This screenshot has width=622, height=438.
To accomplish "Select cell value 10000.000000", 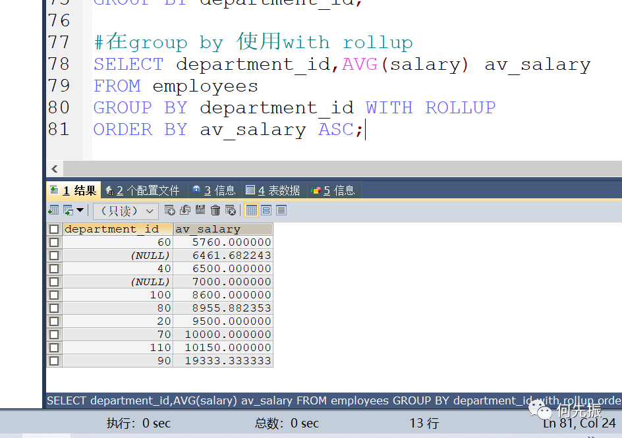I will pyautogui.click(x=223, y=334).
